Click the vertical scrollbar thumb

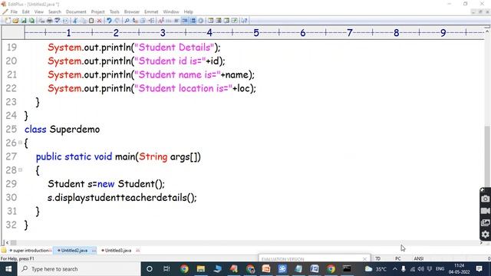[x=487, y=156]
